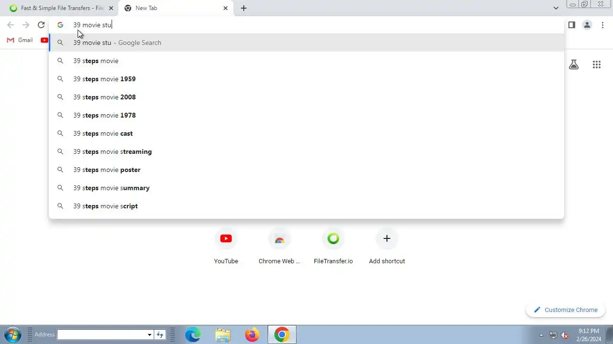Close the Fast & Simple File Transfers tab

click(111, 8)
